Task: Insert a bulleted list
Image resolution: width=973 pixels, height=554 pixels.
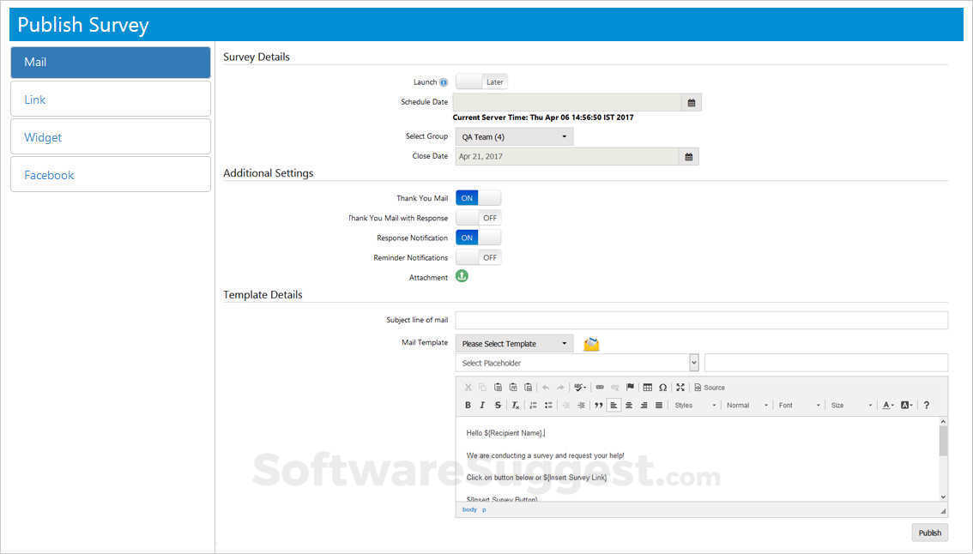Action: 548,405
